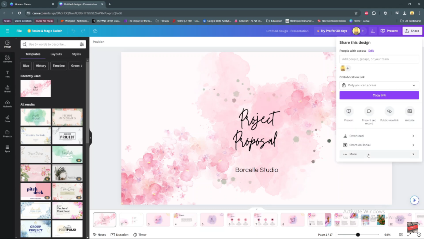This screenshot has height=239, width=424.
Task: Click the Share button
Action: pos(412,31)
